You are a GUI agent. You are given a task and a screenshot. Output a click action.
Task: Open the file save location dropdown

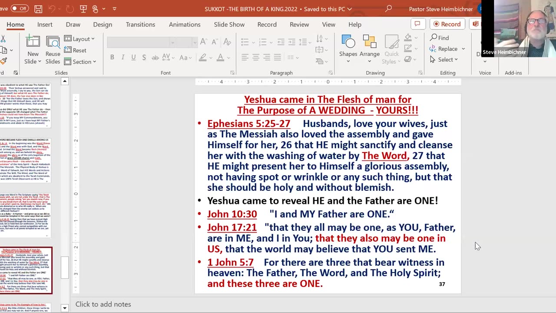pyautogui.click(x=350, y=9)
